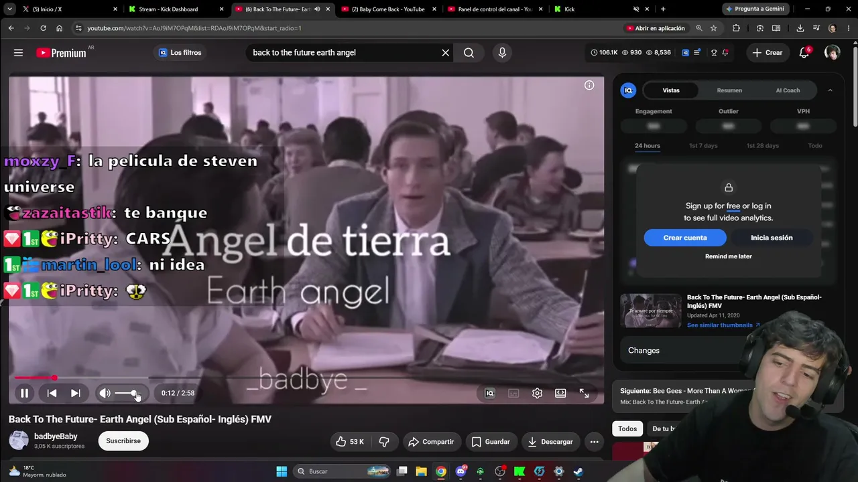Bookmark this page with the star icon
The image size is (858, 482).
click(x=713, y=28)
